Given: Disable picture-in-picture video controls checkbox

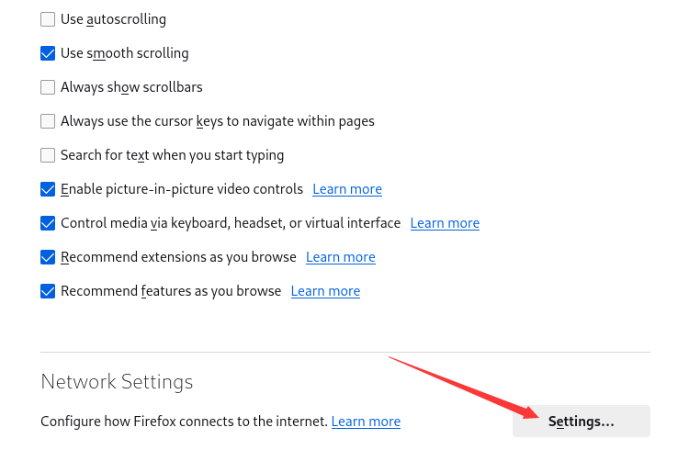Looking at the screenshot, I should 48,189.
